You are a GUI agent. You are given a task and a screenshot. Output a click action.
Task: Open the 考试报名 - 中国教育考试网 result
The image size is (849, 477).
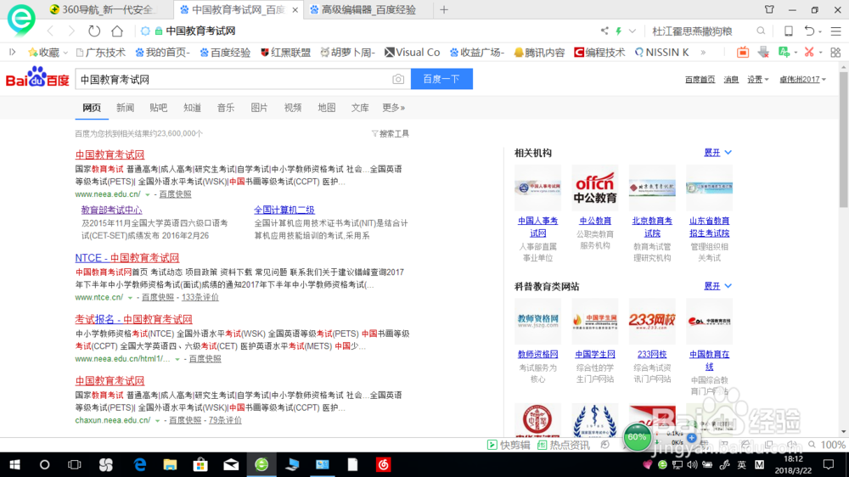click(x=134, y=319)
